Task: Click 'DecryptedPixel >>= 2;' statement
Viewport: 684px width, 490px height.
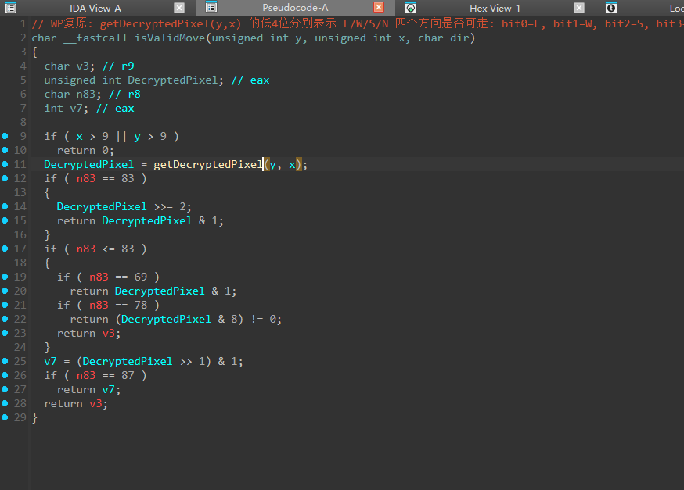Action: point(124,206)
